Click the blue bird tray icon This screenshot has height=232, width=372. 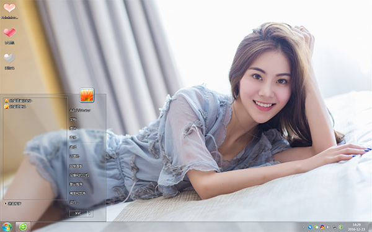tap(310, 227)
